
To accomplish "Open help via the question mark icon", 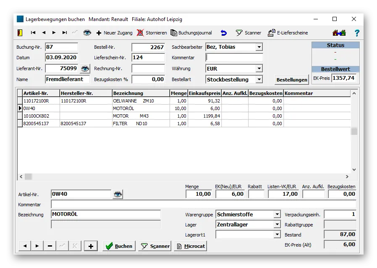I will click(x=357, y=33).
